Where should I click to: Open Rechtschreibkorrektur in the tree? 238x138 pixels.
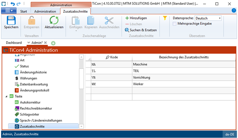coord(36,108)
